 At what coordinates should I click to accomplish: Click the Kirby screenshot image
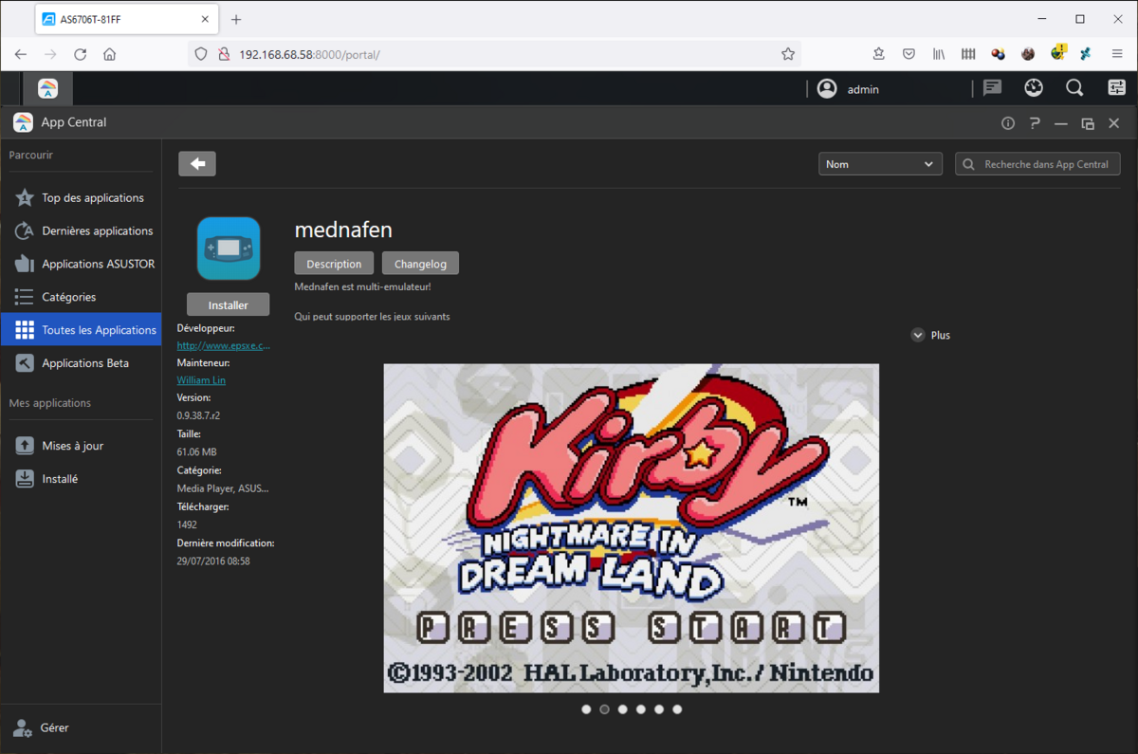click(x=631, y=528)
